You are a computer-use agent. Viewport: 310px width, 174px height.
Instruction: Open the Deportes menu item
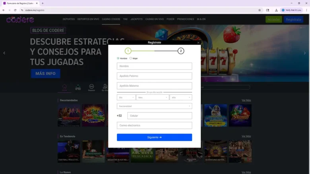coord(69,19)
